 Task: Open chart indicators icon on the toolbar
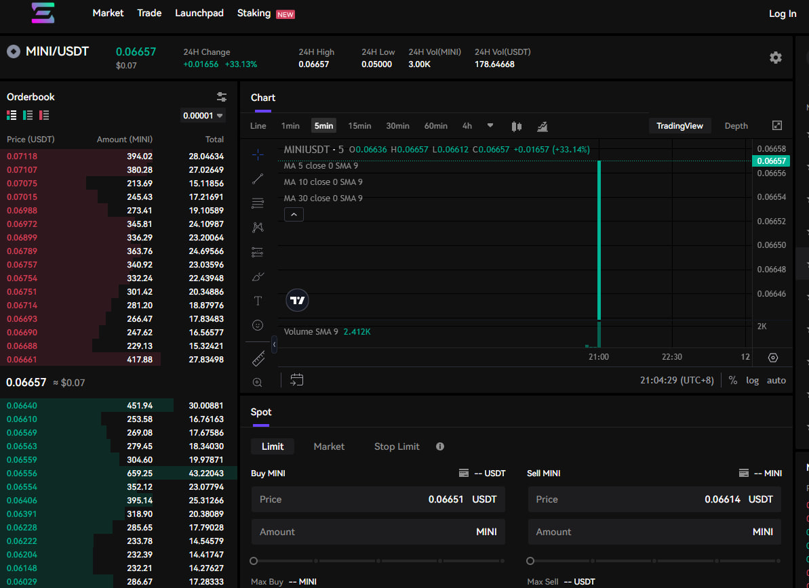pos(542,126)
